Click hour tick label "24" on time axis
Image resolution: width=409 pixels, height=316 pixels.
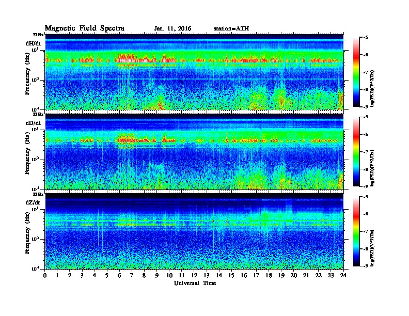pos(343,276)
